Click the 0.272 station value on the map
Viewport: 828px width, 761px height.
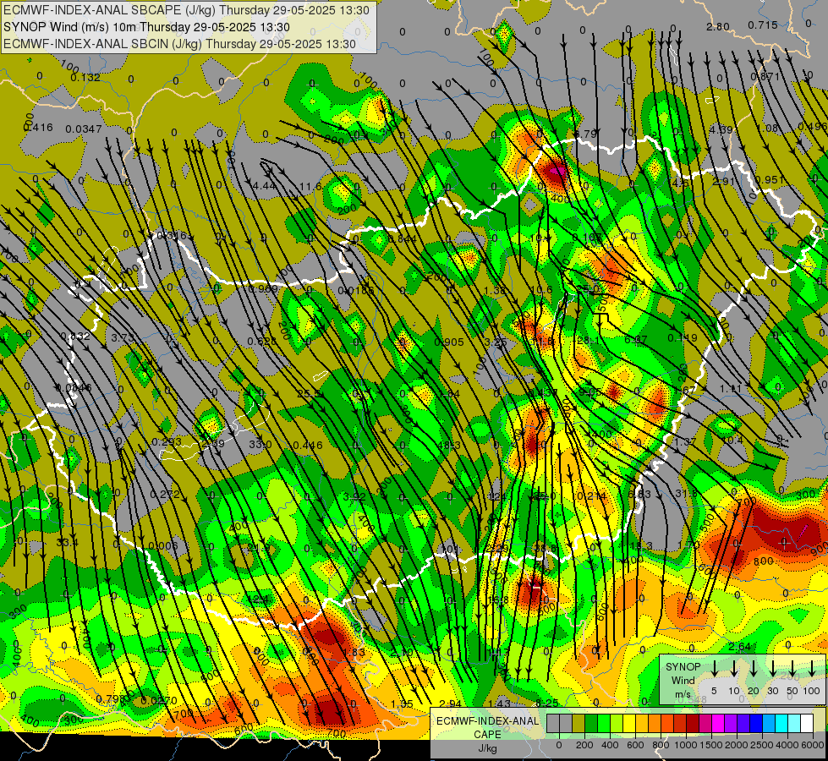pyautogui.click(x=165, y=495)
